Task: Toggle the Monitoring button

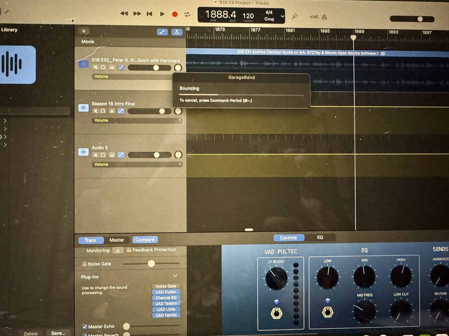Action: coord(118,251)
